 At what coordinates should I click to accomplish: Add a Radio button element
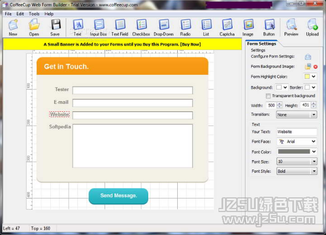tap(185, 28)
